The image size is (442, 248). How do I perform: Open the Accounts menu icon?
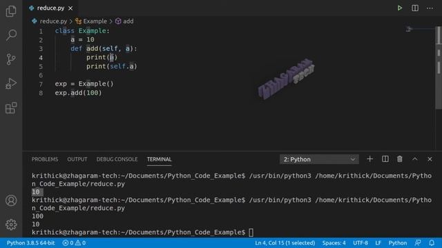[11, 200]
